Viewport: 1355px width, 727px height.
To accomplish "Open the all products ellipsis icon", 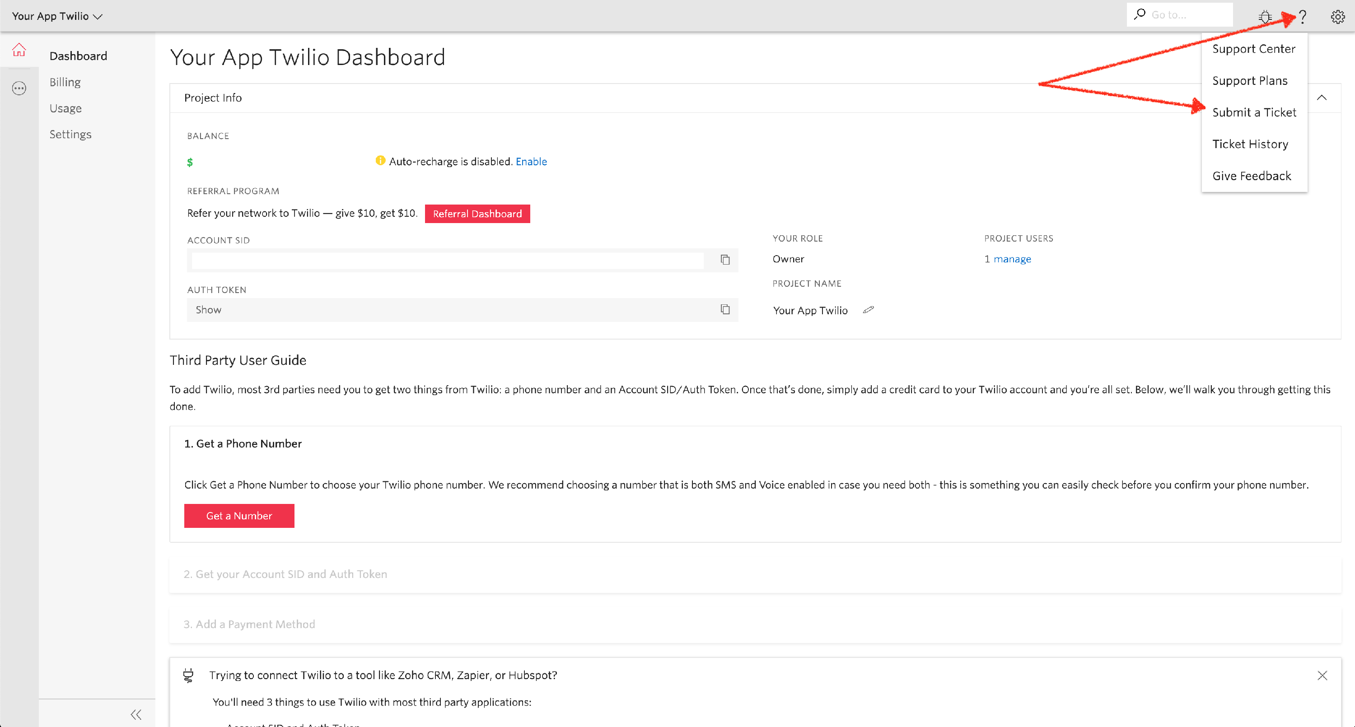I will pyautogui.click(x=19, y=89).
